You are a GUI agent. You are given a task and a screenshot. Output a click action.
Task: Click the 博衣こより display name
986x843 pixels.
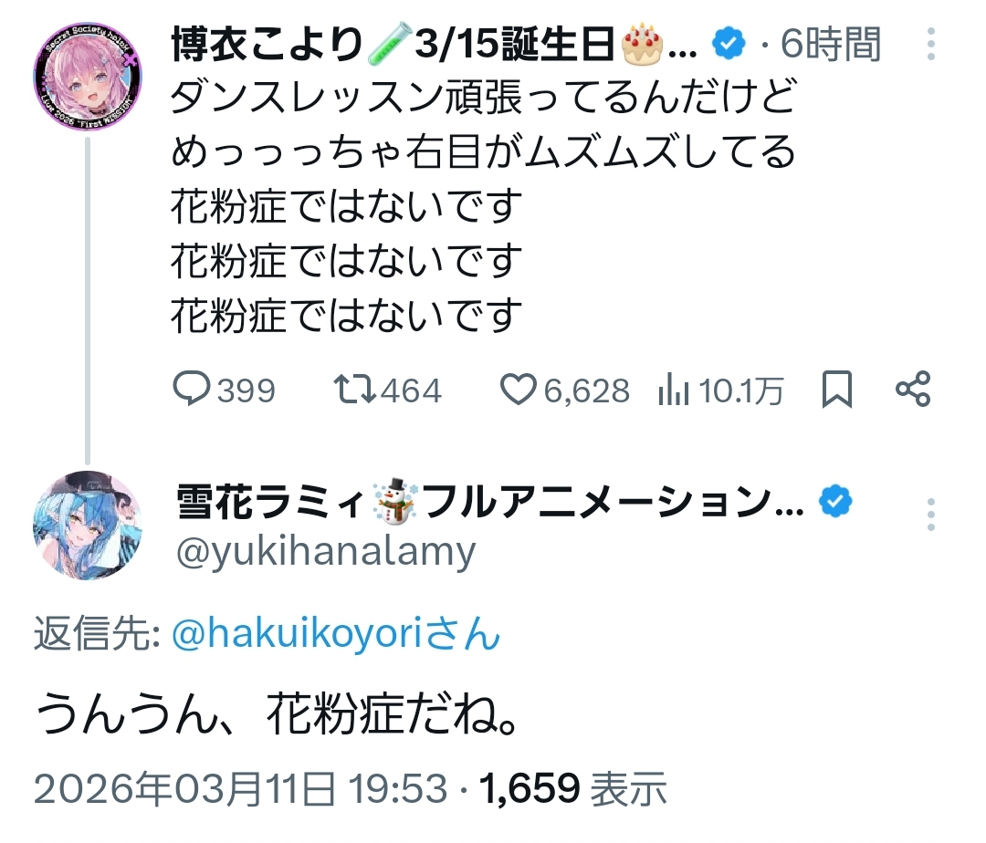tap(265, 44)
